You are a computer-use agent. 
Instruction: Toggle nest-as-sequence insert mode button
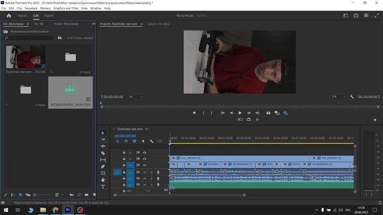click(x=117, y=141)
